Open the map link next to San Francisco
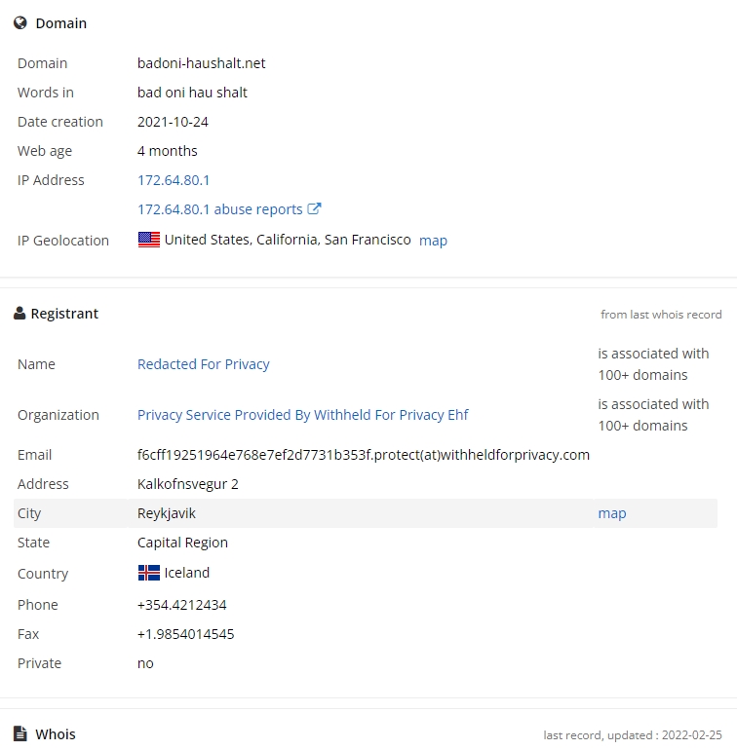Screen dimensions: 737x750 pos(433,241)
